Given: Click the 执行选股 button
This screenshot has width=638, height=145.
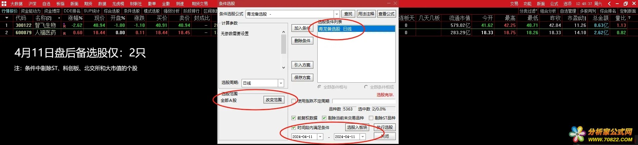Looking at the screenshot, I should tap(385, 127).
